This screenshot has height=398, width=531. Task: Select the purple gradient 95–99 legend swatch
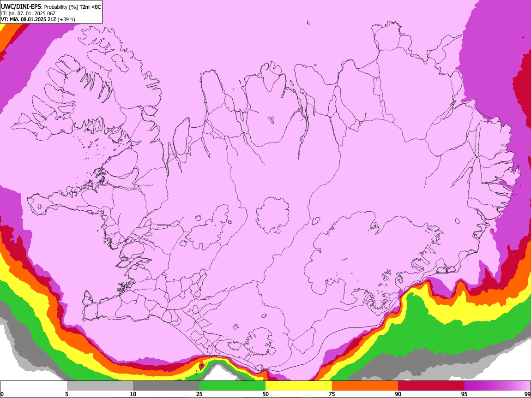pyautogui.click(x=497, y=386)
